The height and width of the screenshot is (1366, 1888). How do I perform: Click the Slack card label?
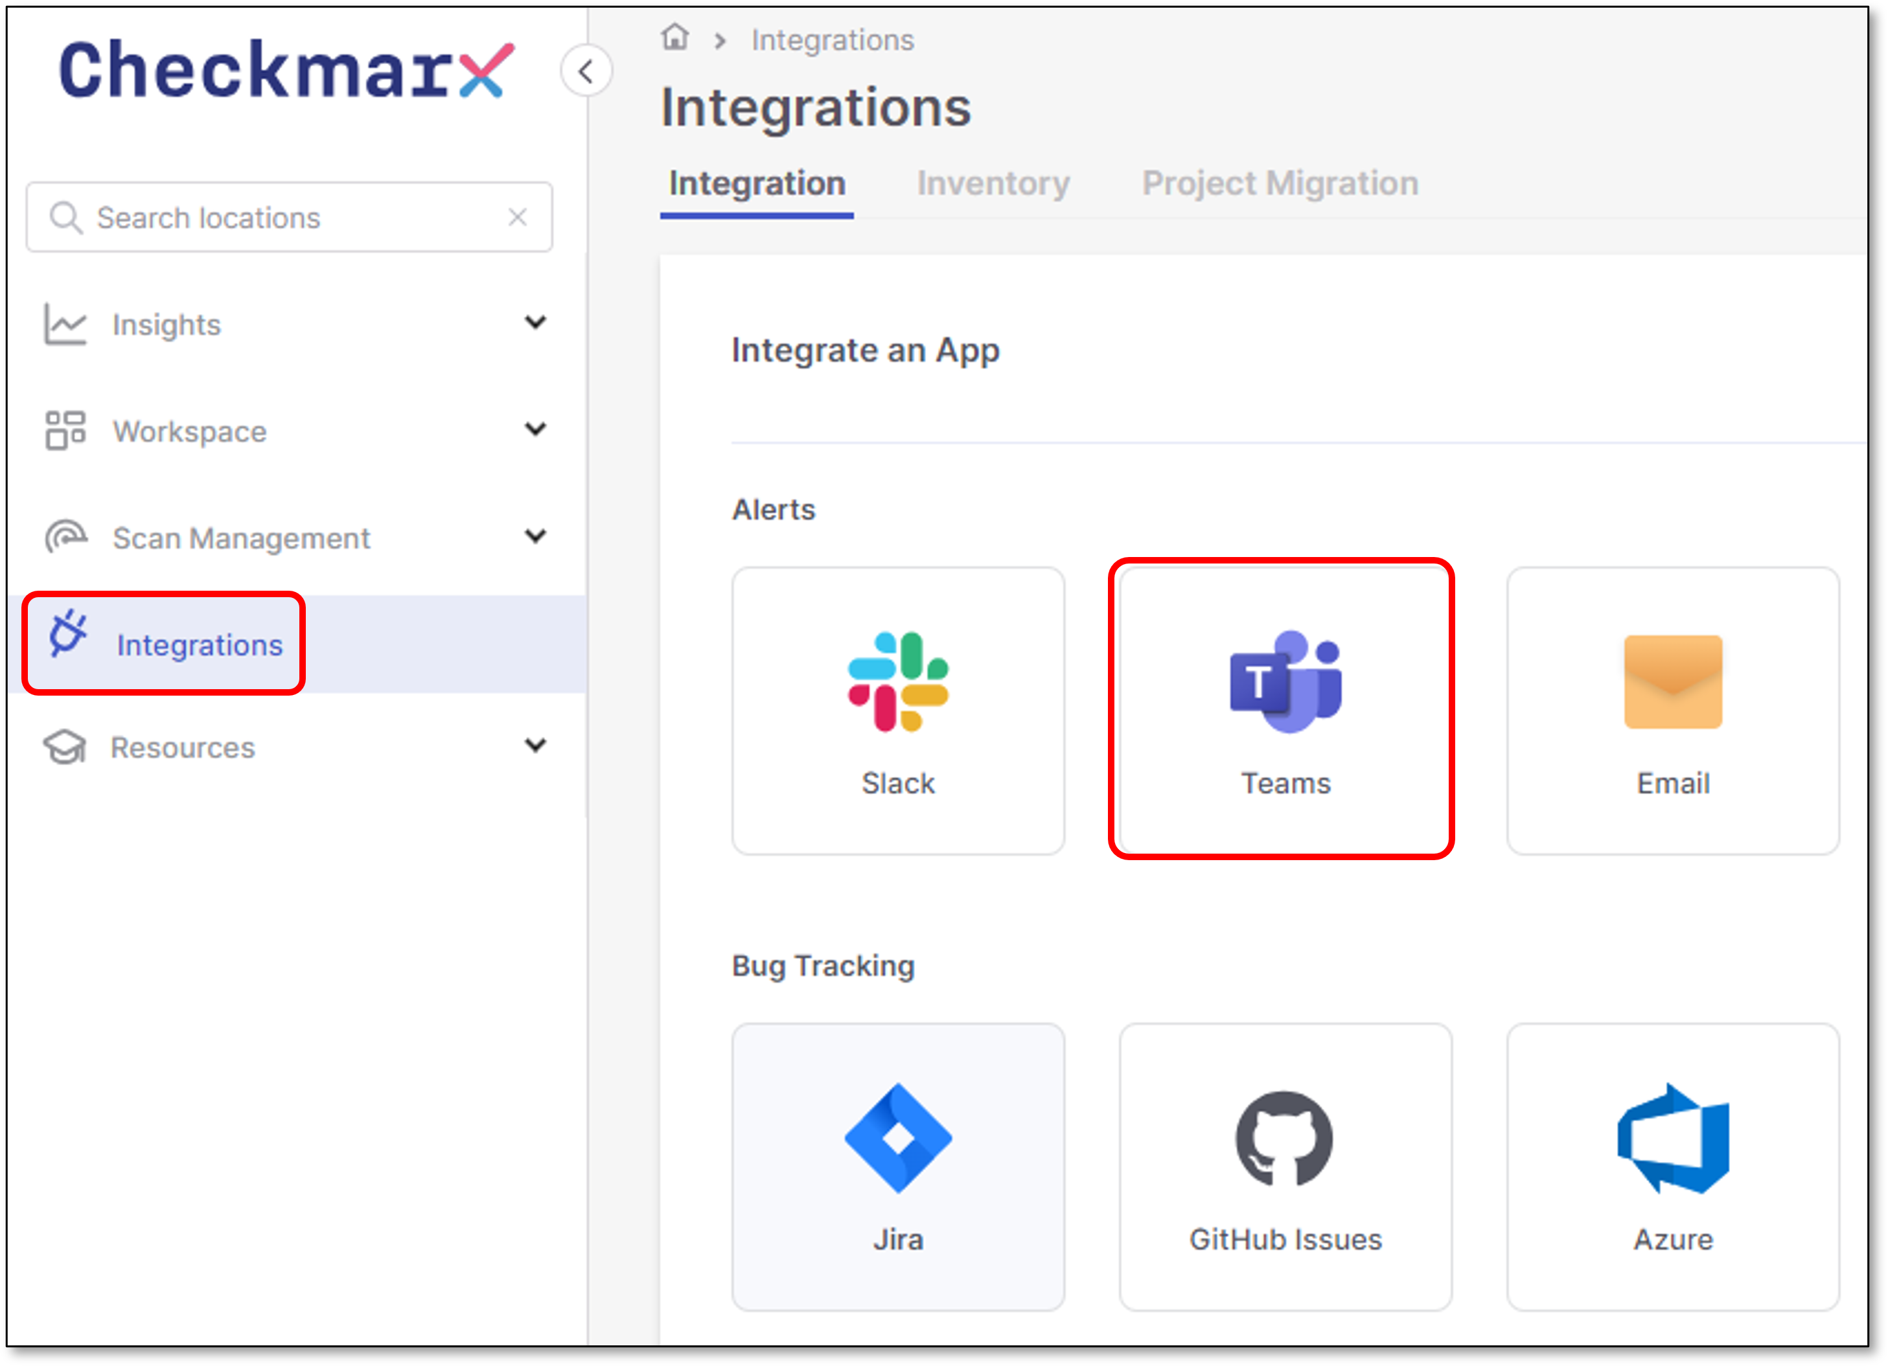(x=898, y=783)
